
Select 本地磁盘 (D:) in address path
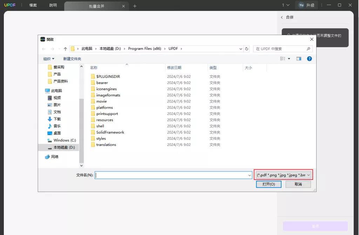pos(110,48)
